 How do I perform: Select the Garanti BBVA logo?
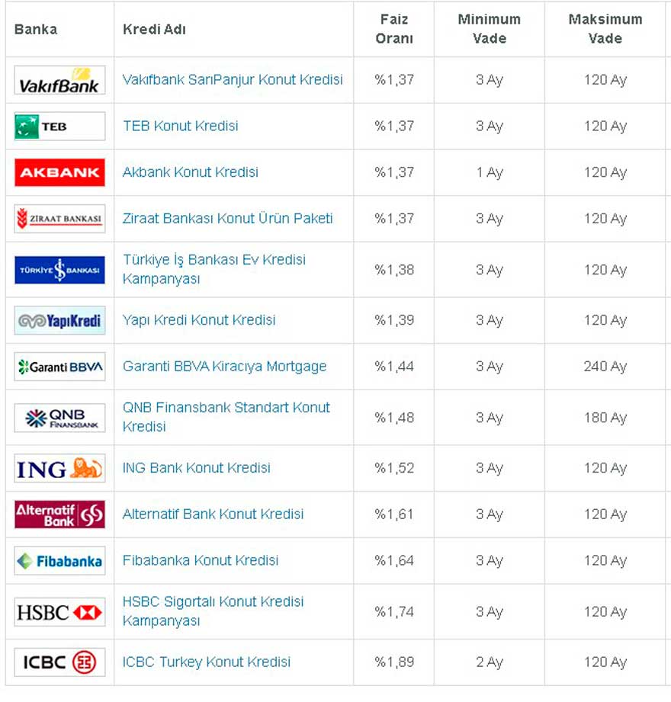[59, 367]
